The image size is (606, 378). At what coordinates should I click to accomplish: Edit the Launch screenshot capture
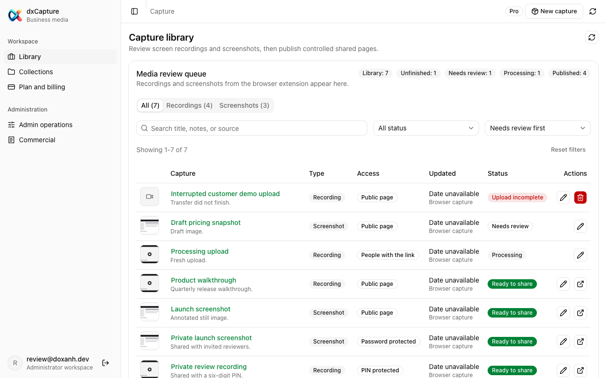pyautogui.click(x=563, y=313)
